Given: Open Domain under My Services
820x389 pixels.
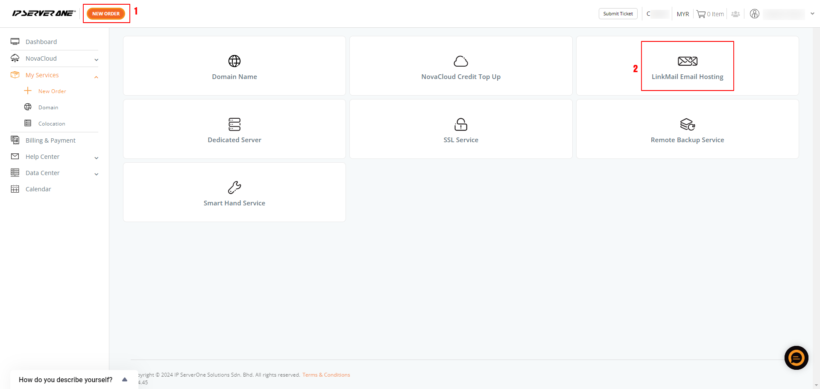Looking at the screenshot, I should pos(48,107).
